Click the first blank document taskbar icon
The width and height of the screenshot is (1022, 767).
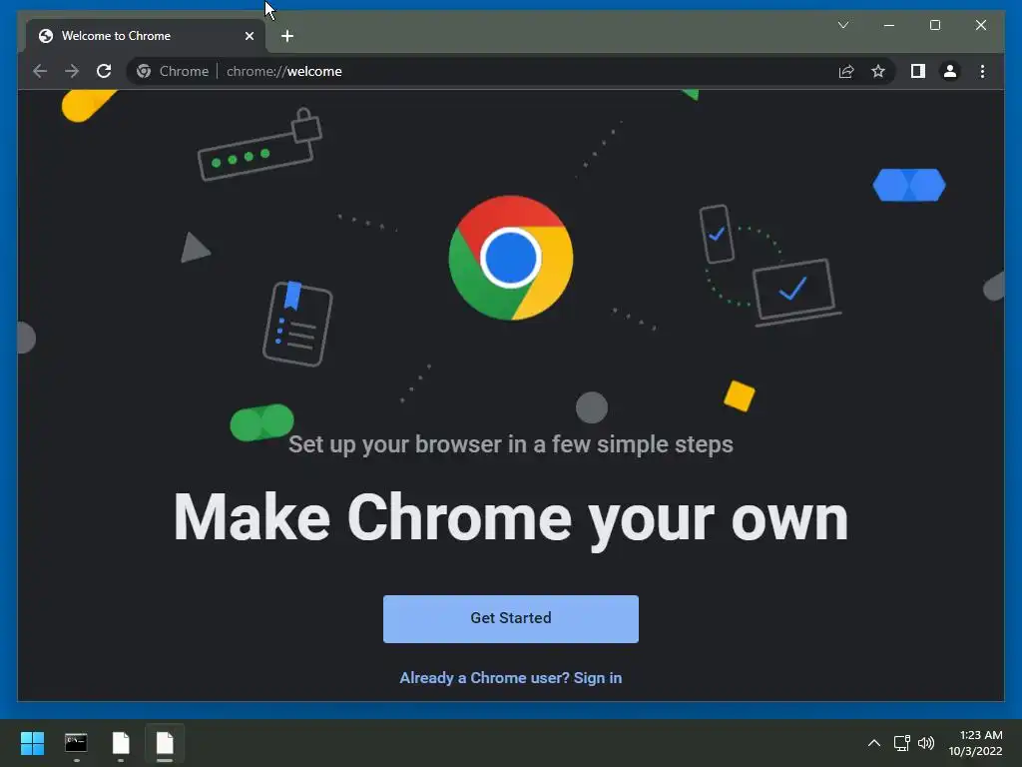(121, 743)
